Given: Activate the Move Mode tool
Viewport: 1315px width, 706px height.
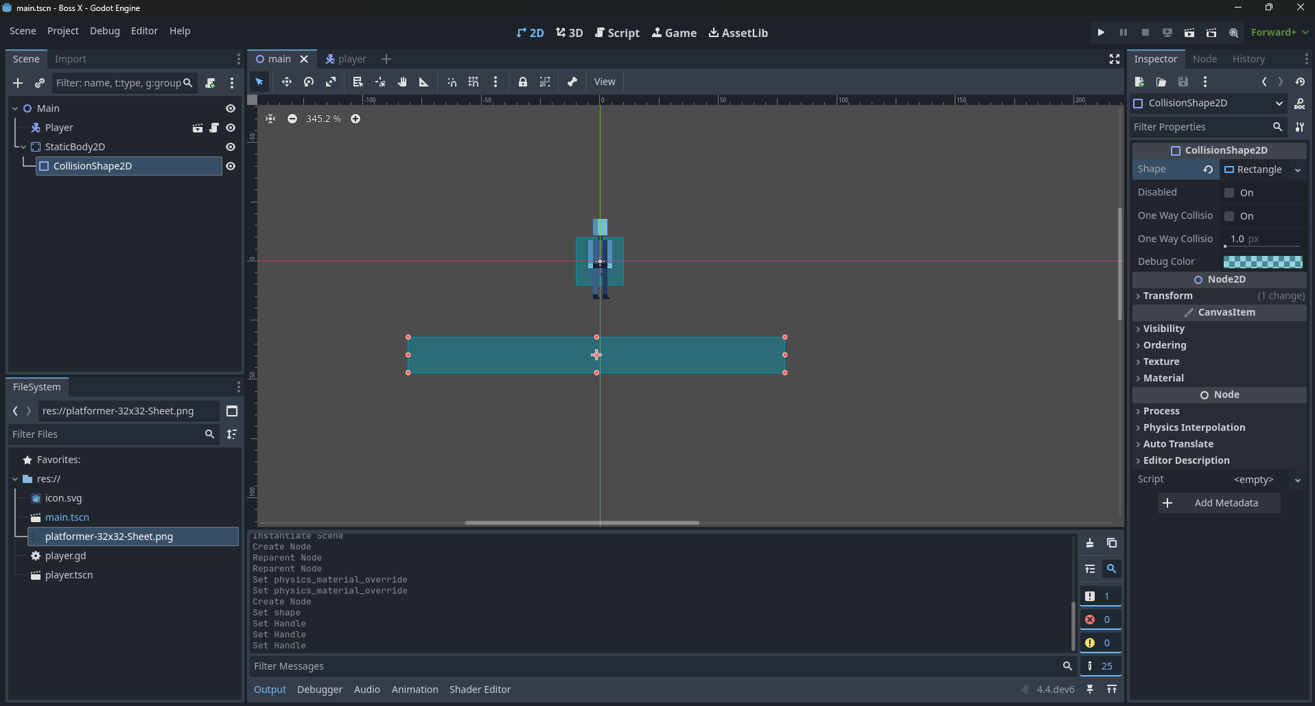Looking at the screenshot, I should [286, 82].
